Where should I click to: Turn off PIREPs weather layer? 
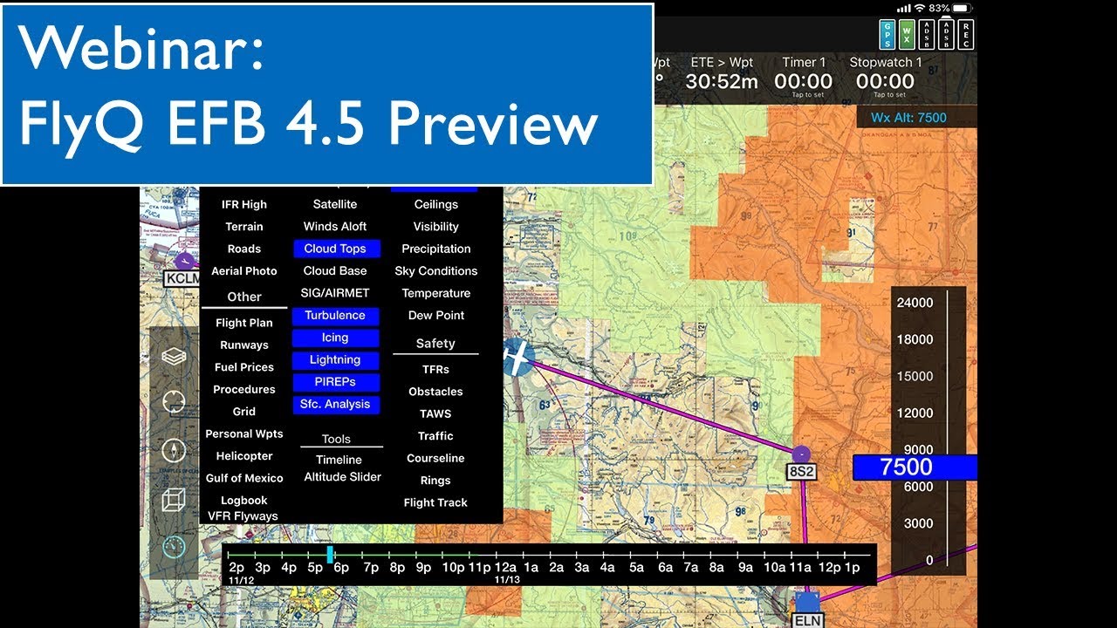(336, 382)
